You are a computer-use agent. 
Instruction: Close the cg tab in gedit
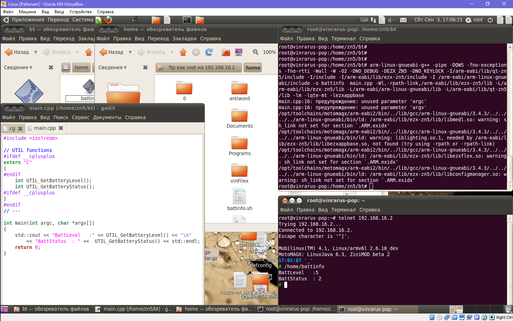coord(20,128)
